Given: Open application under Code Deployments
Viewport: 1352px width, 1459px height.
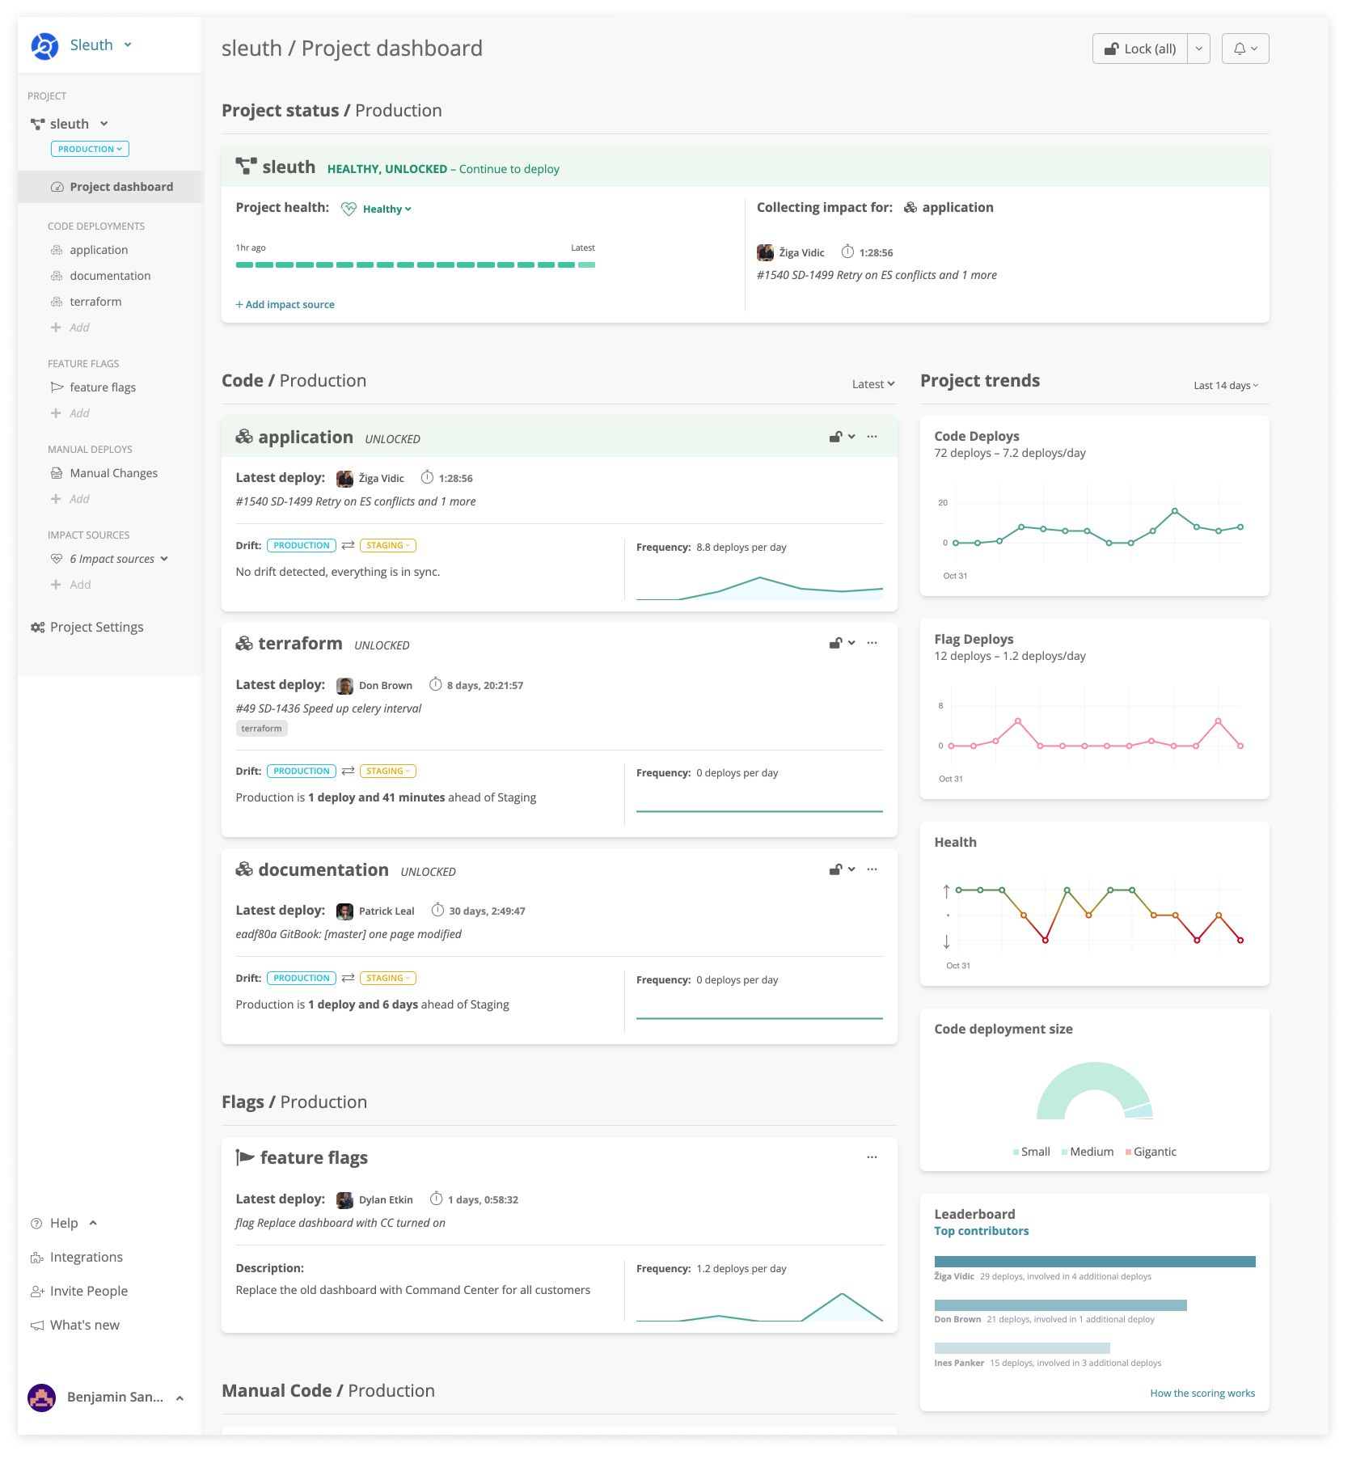Looking at the screenshot, I should coord(99,250).
